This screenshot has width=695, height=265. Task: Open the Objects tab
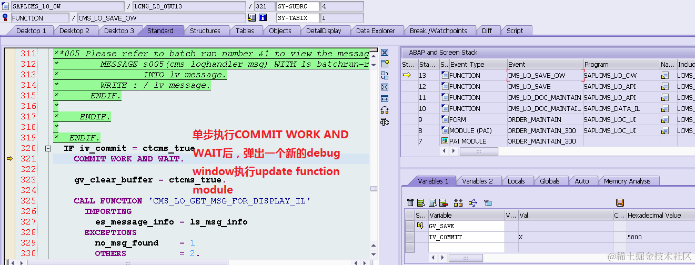[280, 30]
